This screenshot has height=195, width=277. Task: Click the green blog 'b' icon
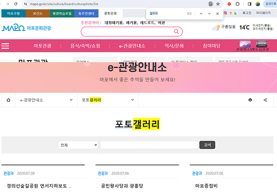pos(235,13)
